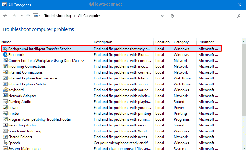Click the window icon in title bar
246x150 pixels.
tap(4, 5)
